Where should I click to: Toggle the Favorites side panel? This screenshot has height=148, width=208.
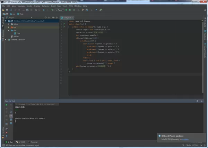(3, 133)
